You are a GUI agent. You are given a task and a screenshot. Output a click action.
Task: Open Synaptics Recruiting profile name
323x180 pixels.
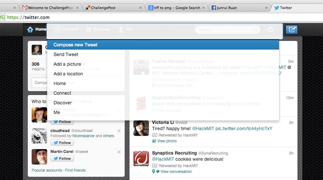(x=175, y=153)
